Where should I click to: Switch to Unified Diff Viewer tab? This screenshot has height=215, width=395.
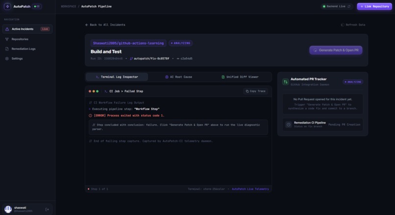pos(240,77)
